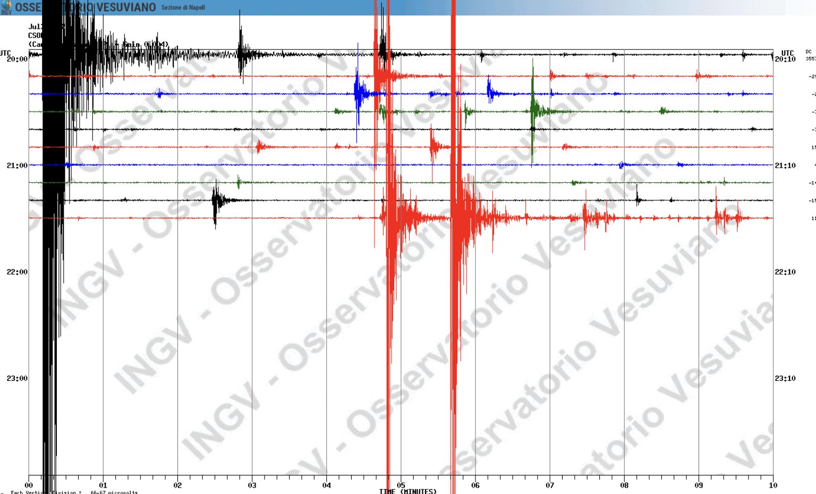Click the "VESUVIANO" title word in the banner
Screen dimensions: 816x494
[x=126, y=7]
